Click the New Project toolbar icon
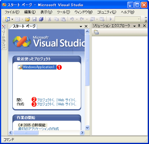Image resolution: width=149 pixels, height=144 pixels. pyautogui.click(x=7, y=19)
